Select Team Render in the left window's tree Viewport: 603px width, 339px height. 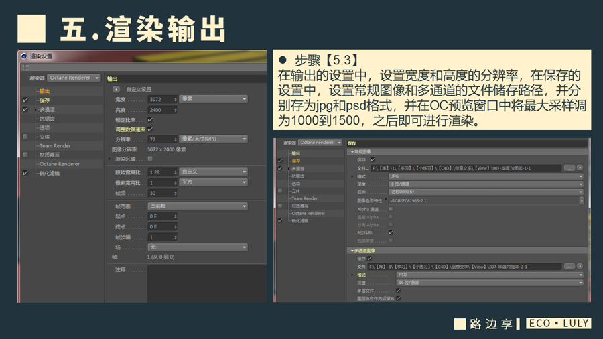(55, 145)
